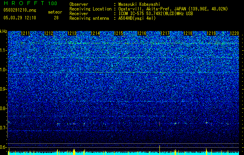The width and height of the screenshot is (244, 155).
Task: Click the 1216 time marker
Action: (142, 33)
